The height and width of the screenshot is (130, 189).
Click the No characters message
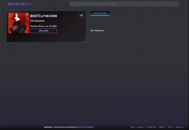[x=97, y=31]
